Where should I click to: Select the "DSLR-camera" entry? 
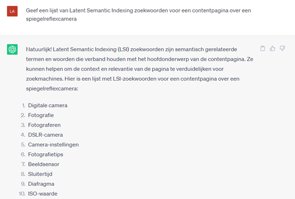(45, 135)
